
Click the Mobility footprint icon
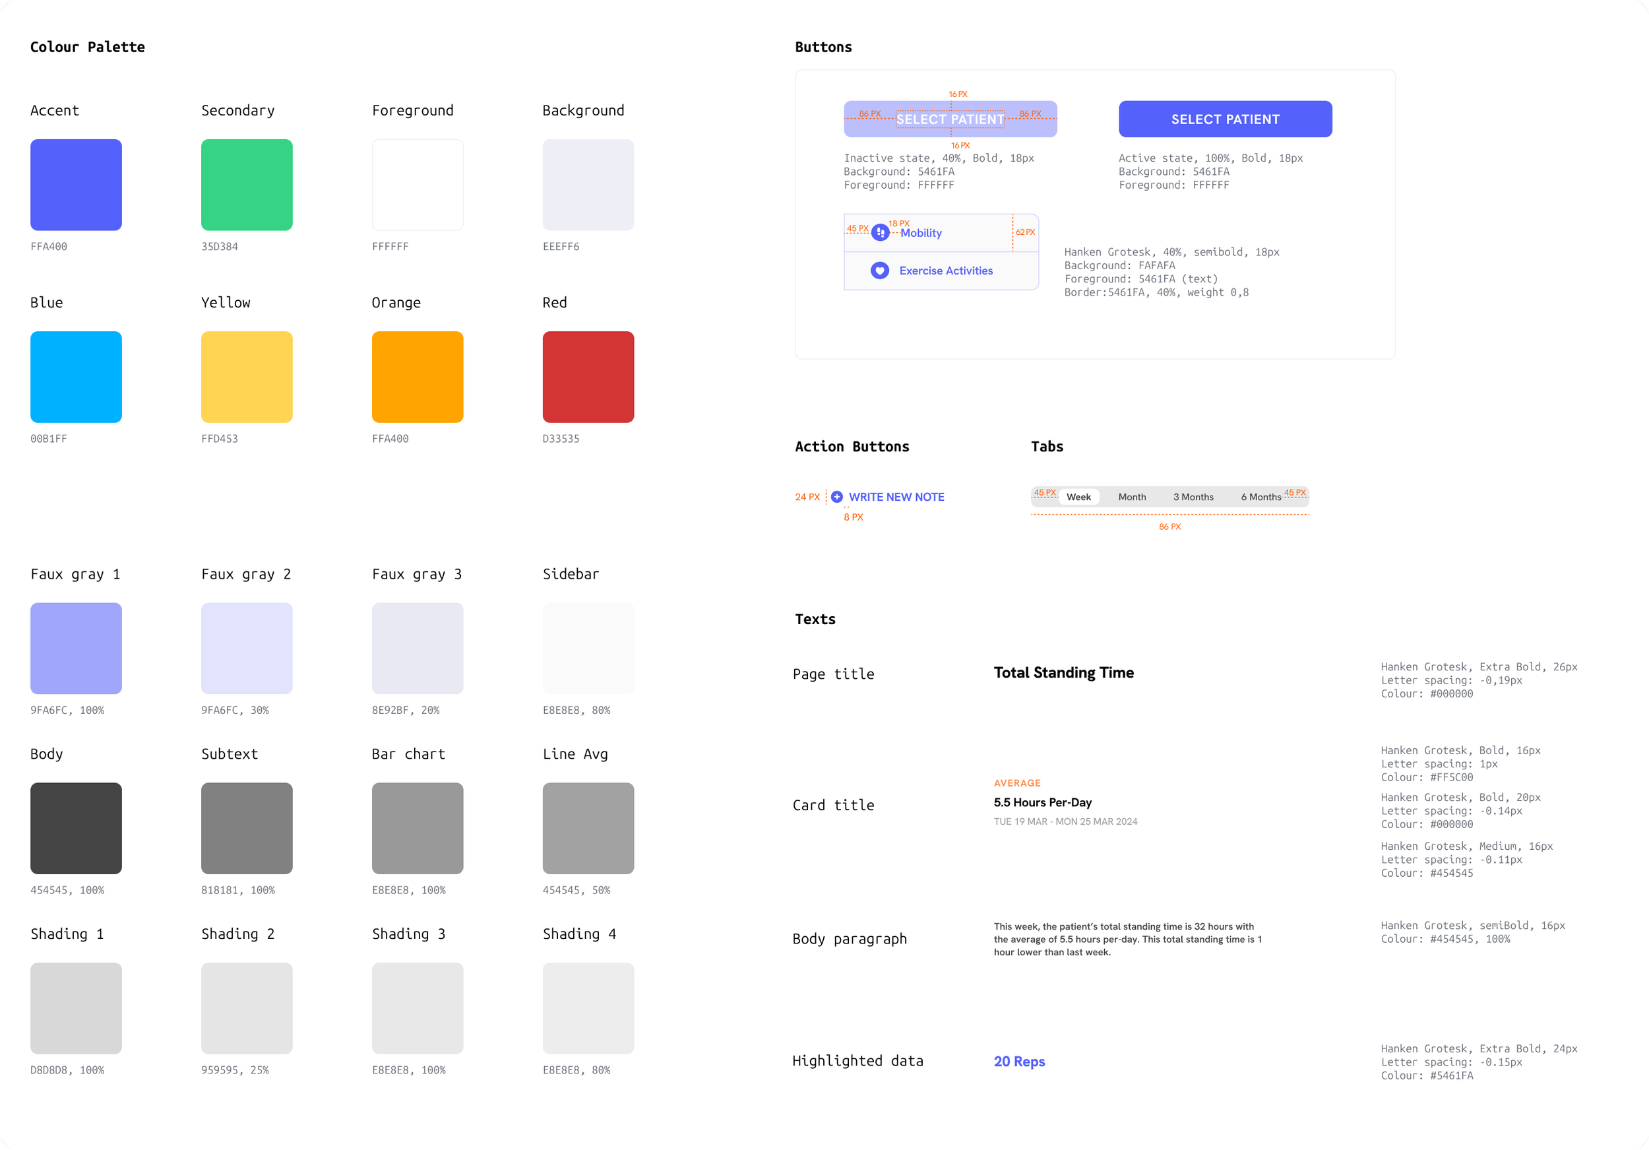pos(881,233)
